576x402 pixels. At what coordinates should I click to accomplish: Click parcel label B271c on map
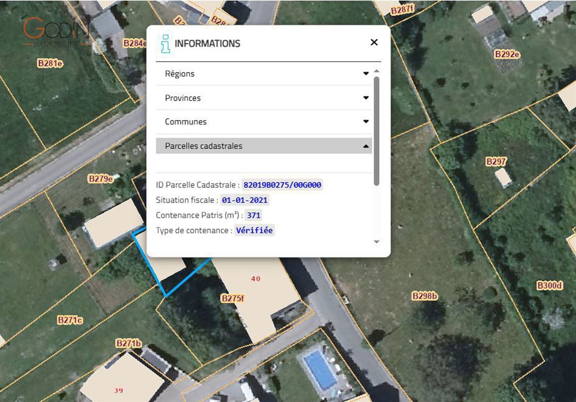pyautogui.click(x=70, y=320)
